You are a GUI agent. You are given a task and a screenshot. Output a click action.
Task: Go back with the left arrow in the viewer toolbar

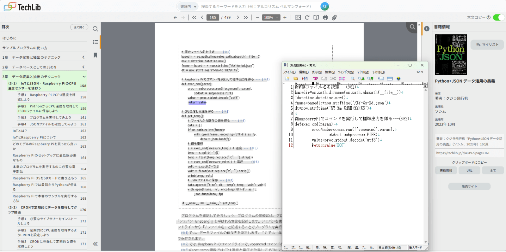pos(175,18)
